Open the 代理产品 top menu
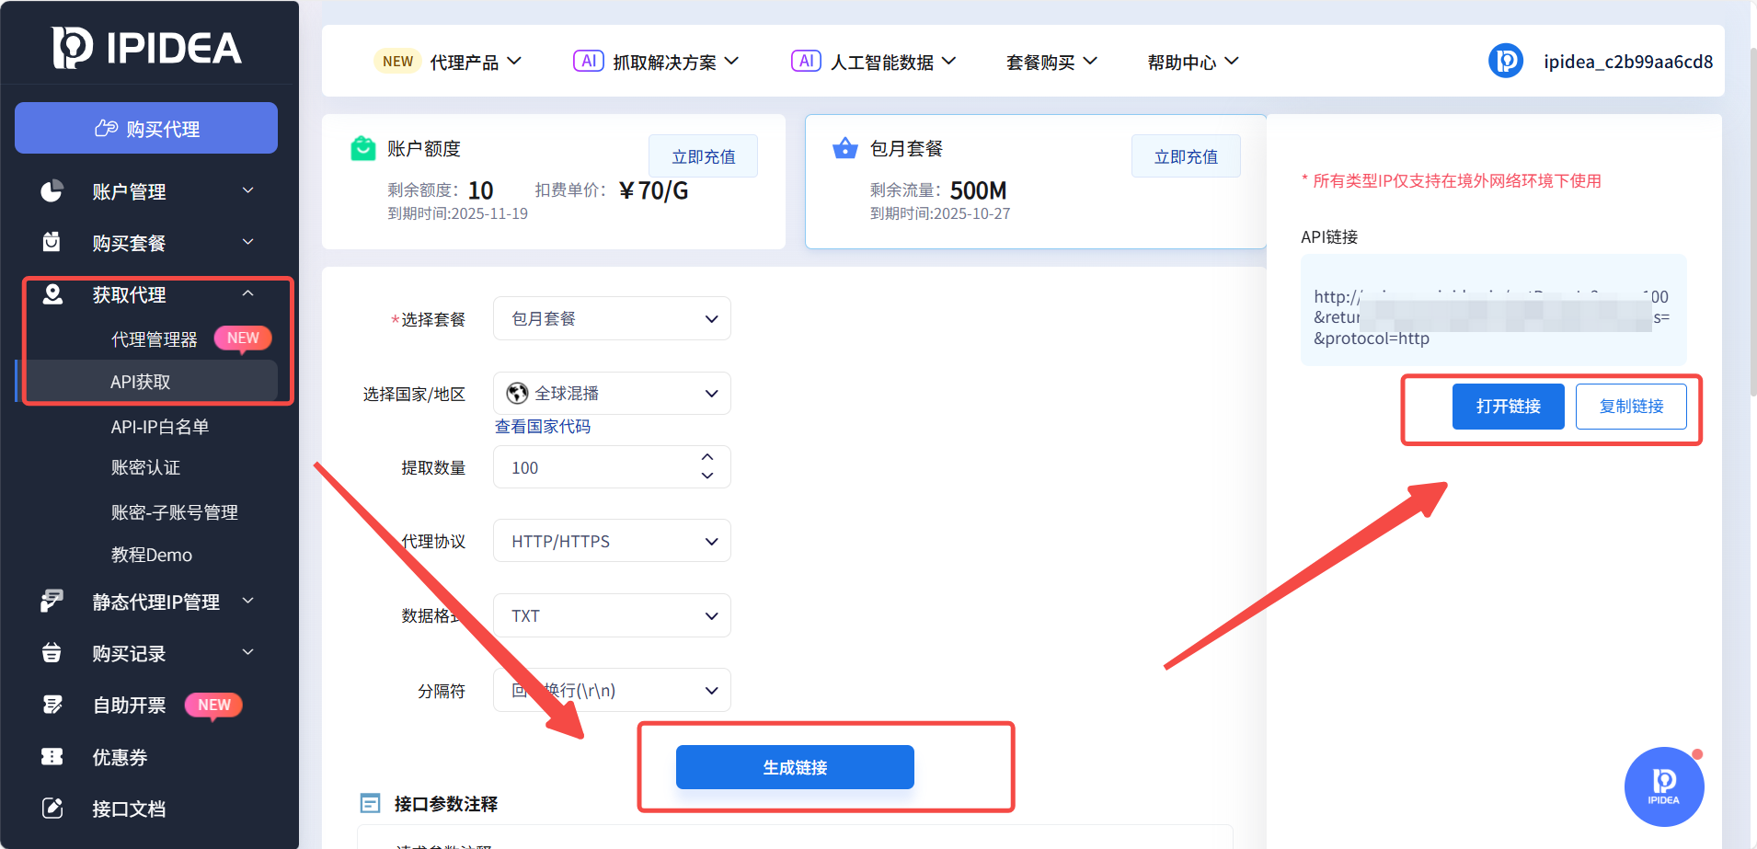Viewport: 1757px width, 849px height. 476,62
